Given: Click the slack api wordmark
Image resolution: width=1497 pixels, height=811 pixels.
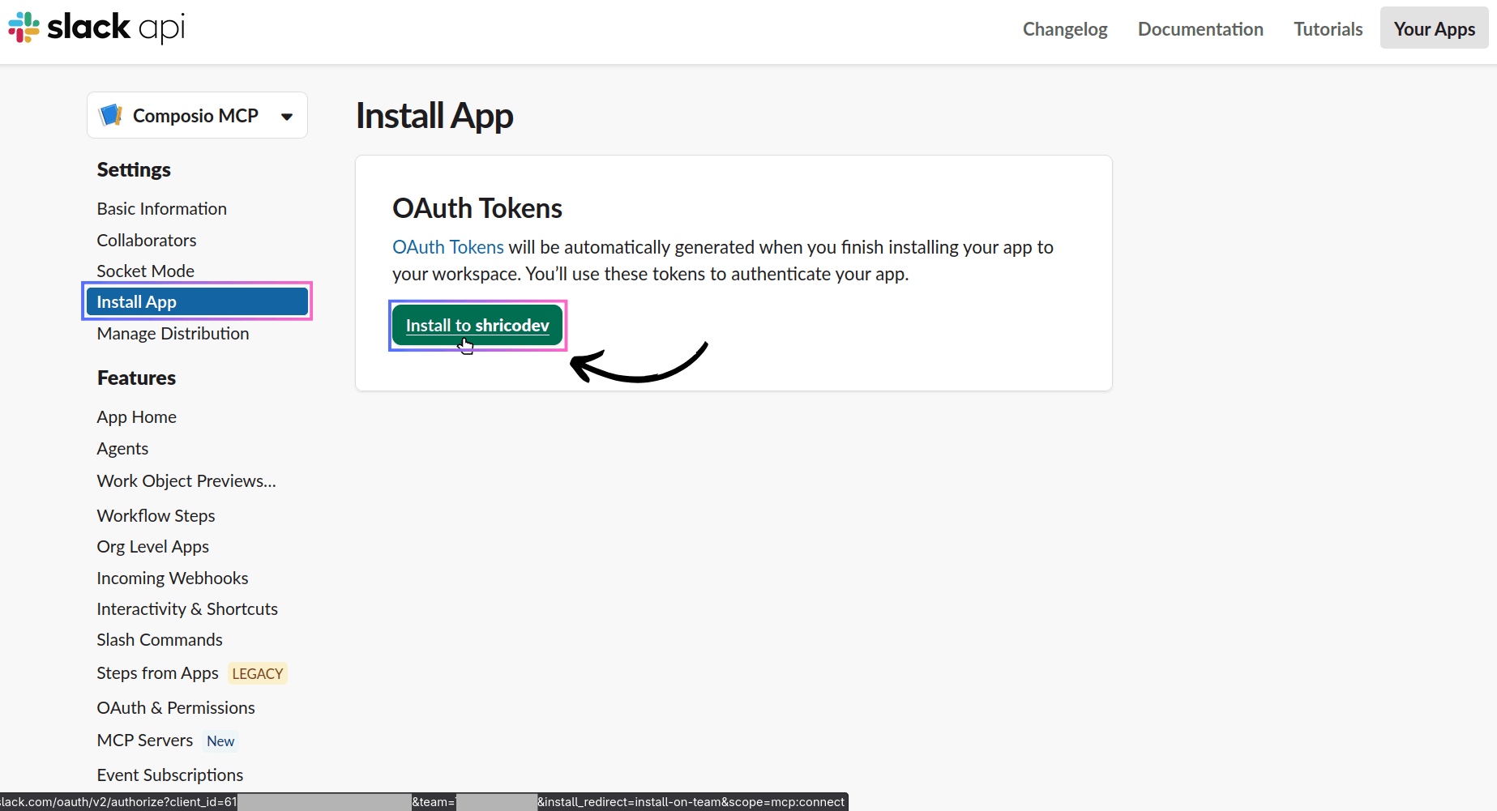Looking at the screenshot, I should pyautogui.click(x=116, y=28).
